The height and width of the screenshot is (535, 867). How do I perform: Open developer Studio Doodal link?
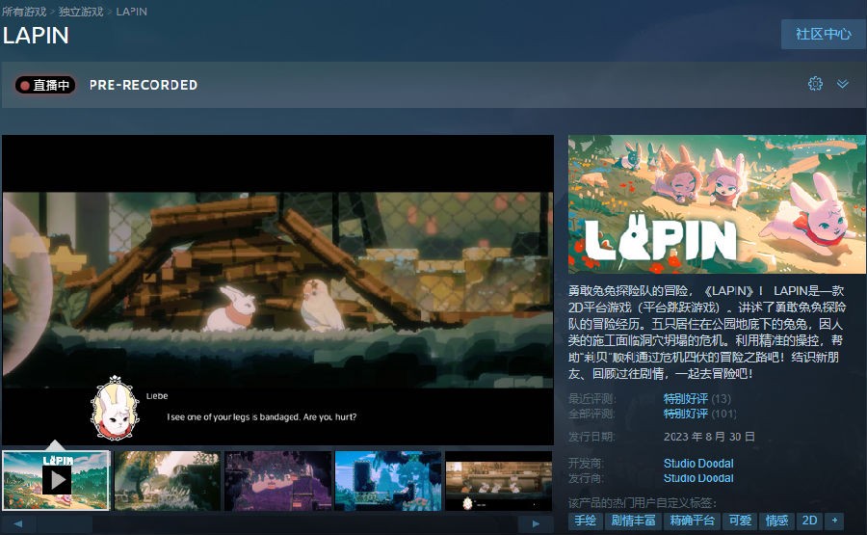(698, 464)
